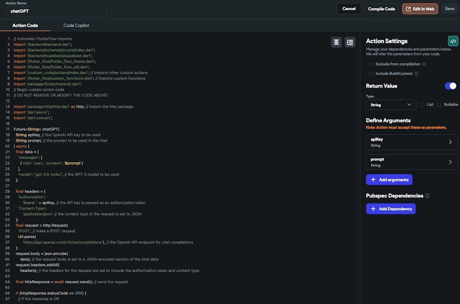This screenshot has width=460, height=304.
Task: Click info icon beside Include BuildContext
Action: coord(416,73)
